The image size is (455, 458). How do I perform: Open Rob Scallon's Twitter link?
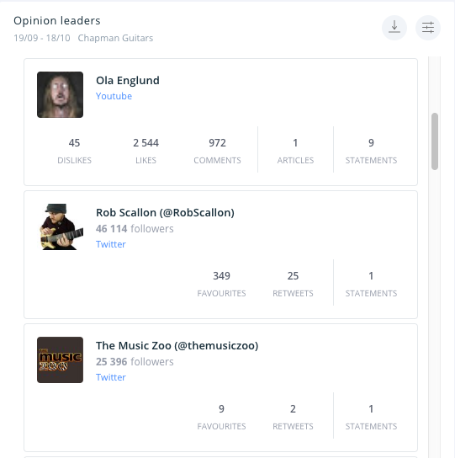pyautogui.click(x=111, y=244)
